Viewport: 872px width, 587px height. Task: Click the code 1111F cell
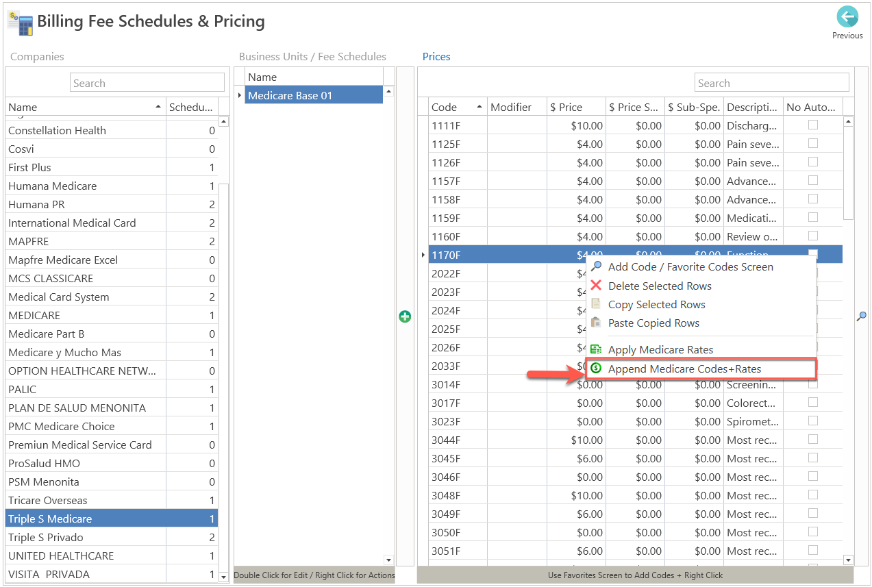pos(458,125)
